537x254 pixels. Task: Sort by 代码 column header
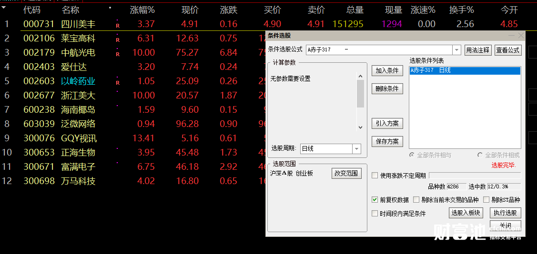tap(32, 10)
